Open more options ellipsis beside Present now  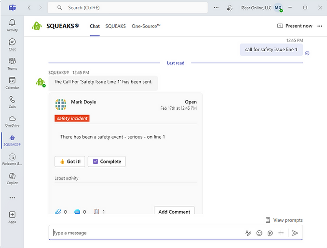point(320,26)
